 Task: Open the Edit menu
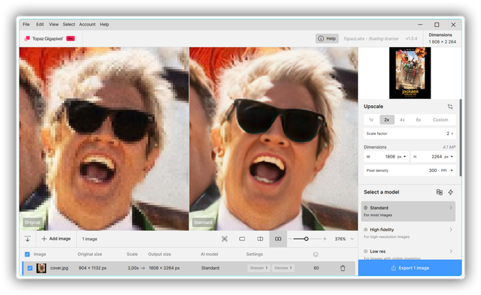tap(40, 24)
